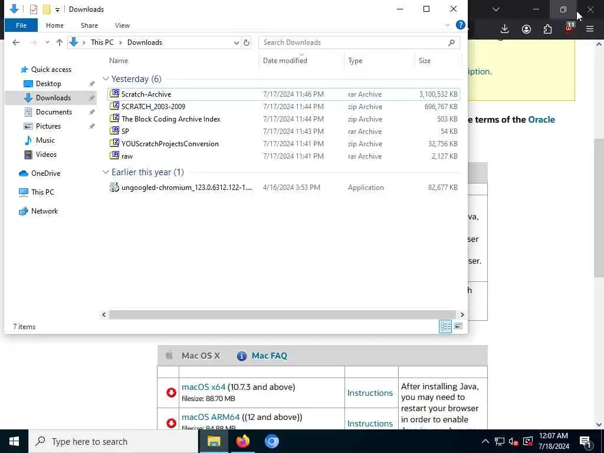604x453 pixels.
Task: Collapse the Yesterday (6) group
Action: [x=106, y=79]
